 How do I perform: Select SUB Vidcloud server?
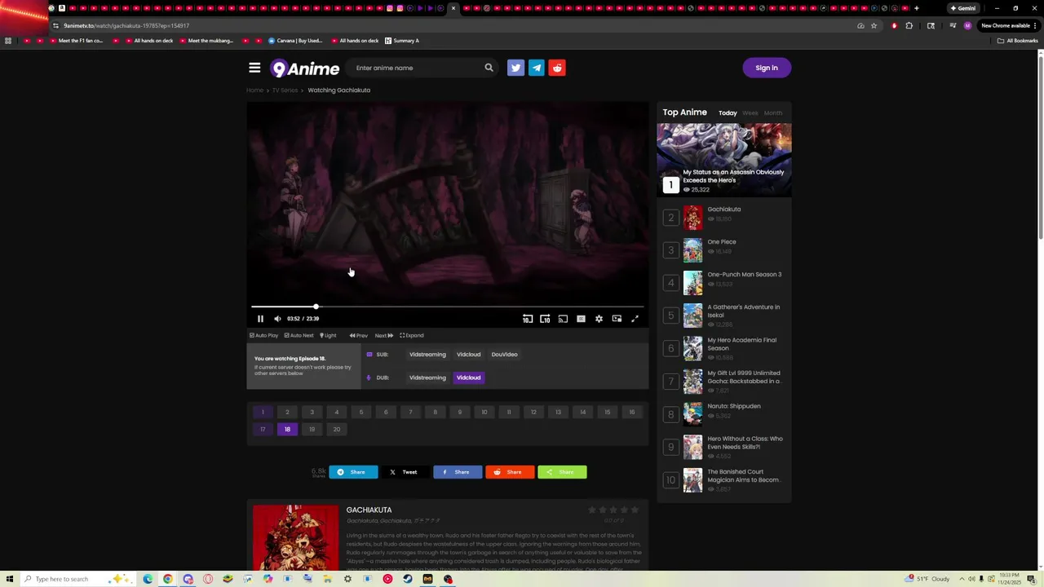tap(468, 355)
